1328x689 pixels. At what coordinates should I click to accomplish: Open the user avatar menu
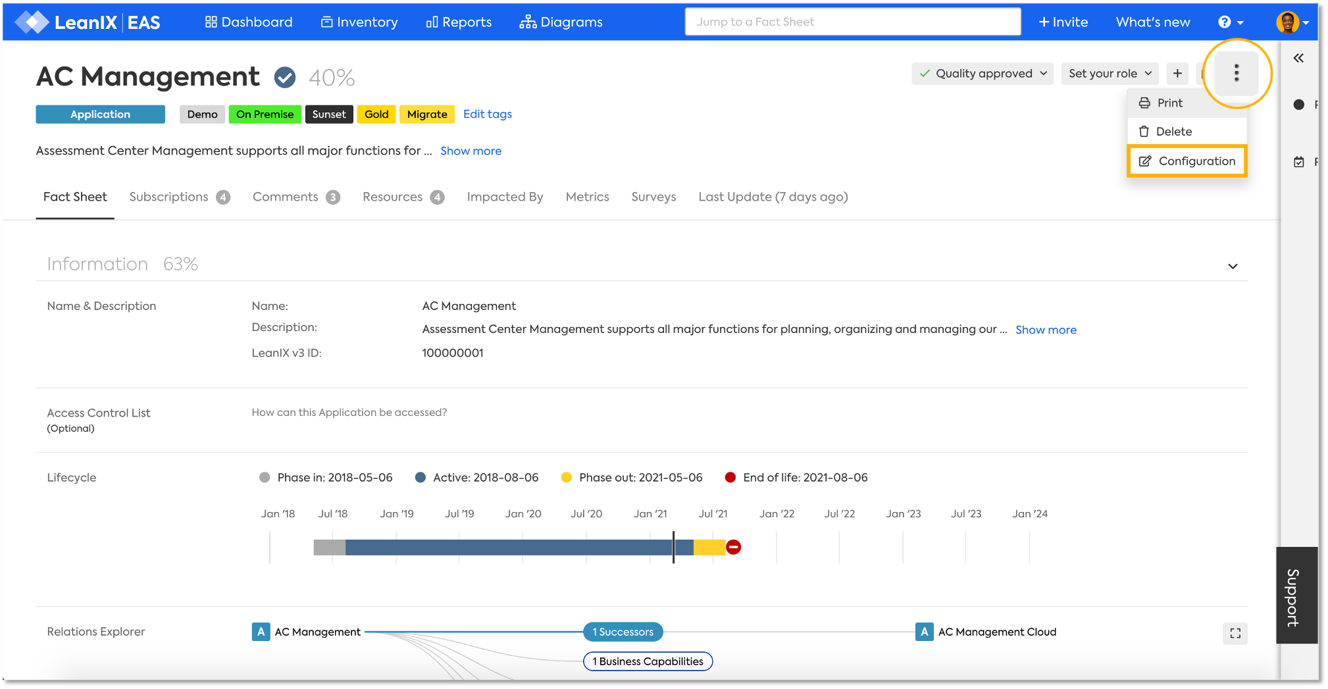(1292, 22)
